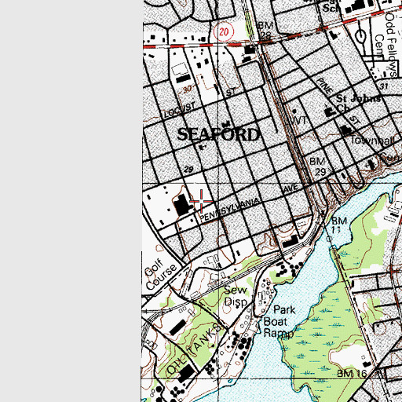Screen dimensions: 402x402
Task: Click the PENNSYLVANIA street name
Action: 229,210
